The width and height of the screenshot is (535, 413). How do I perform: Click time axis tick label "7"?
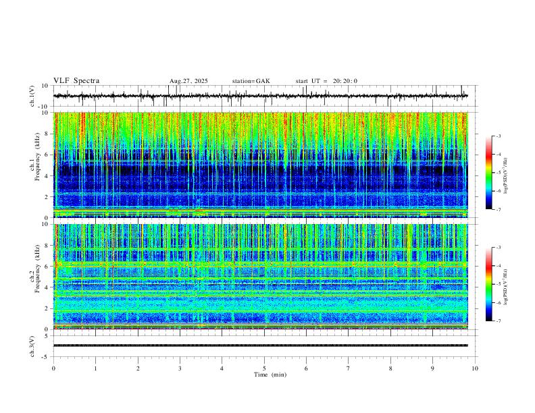coord(349,368)
